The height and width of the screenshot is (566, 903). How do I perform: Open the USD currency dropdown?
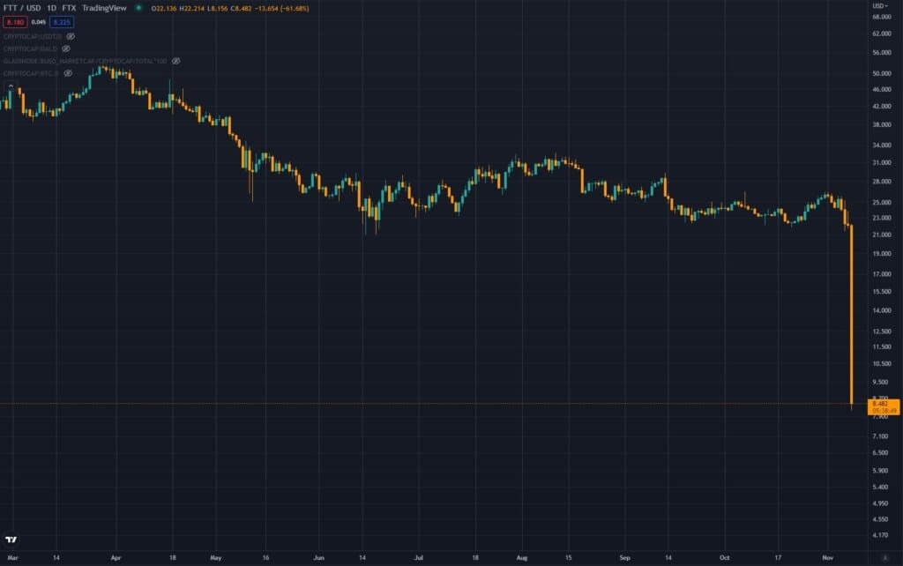tap(880, 6)
